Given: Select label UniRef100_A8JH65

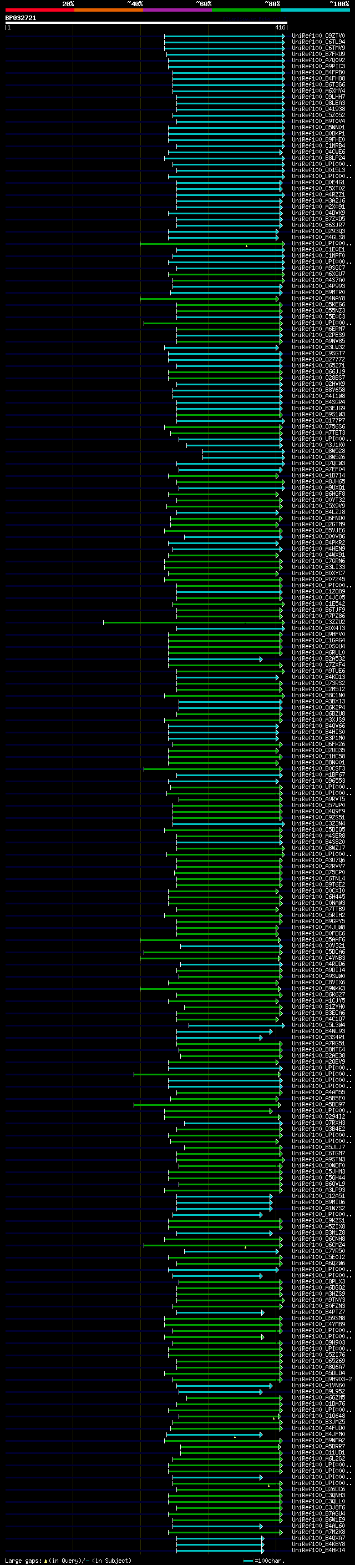Looking at the screenshot, I should pyautogui.click(x=318, y=482).
